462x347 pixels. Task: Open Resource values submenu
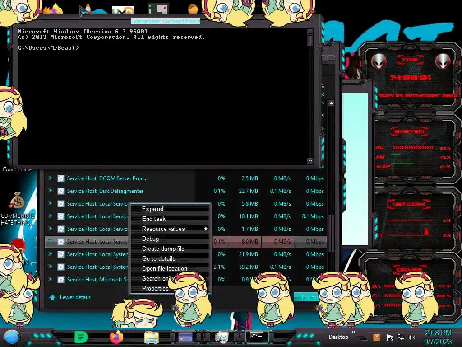(170, 229)
